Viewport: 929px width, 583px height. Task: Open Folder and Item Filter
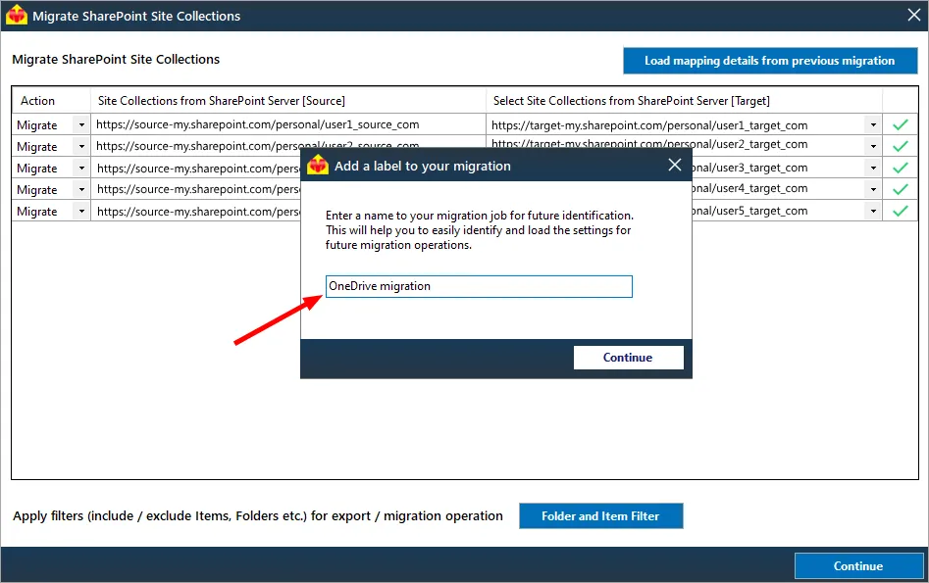(x=600, y=515)
